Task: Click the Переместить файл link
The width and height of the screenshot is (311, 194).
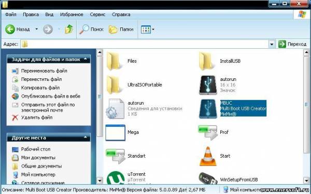Action: point(41,79)
